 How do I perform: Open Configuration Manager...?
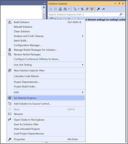click(x=46, y=45)
